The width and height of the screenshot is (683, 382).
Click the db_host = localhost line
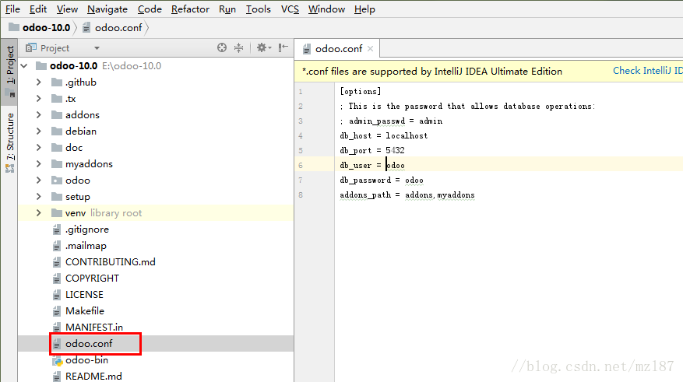click(384, 135)
